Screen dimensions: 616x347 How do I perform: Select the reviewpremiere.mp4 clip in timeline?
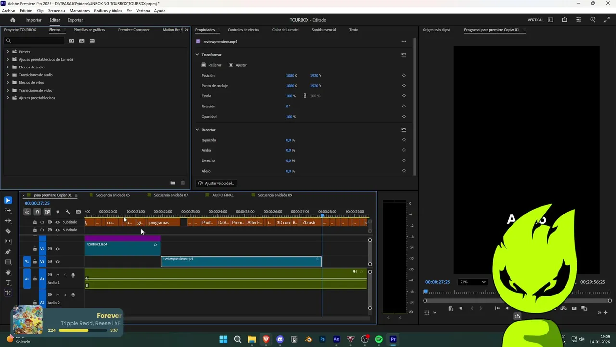pyautogui.click(x=241, y=262)
